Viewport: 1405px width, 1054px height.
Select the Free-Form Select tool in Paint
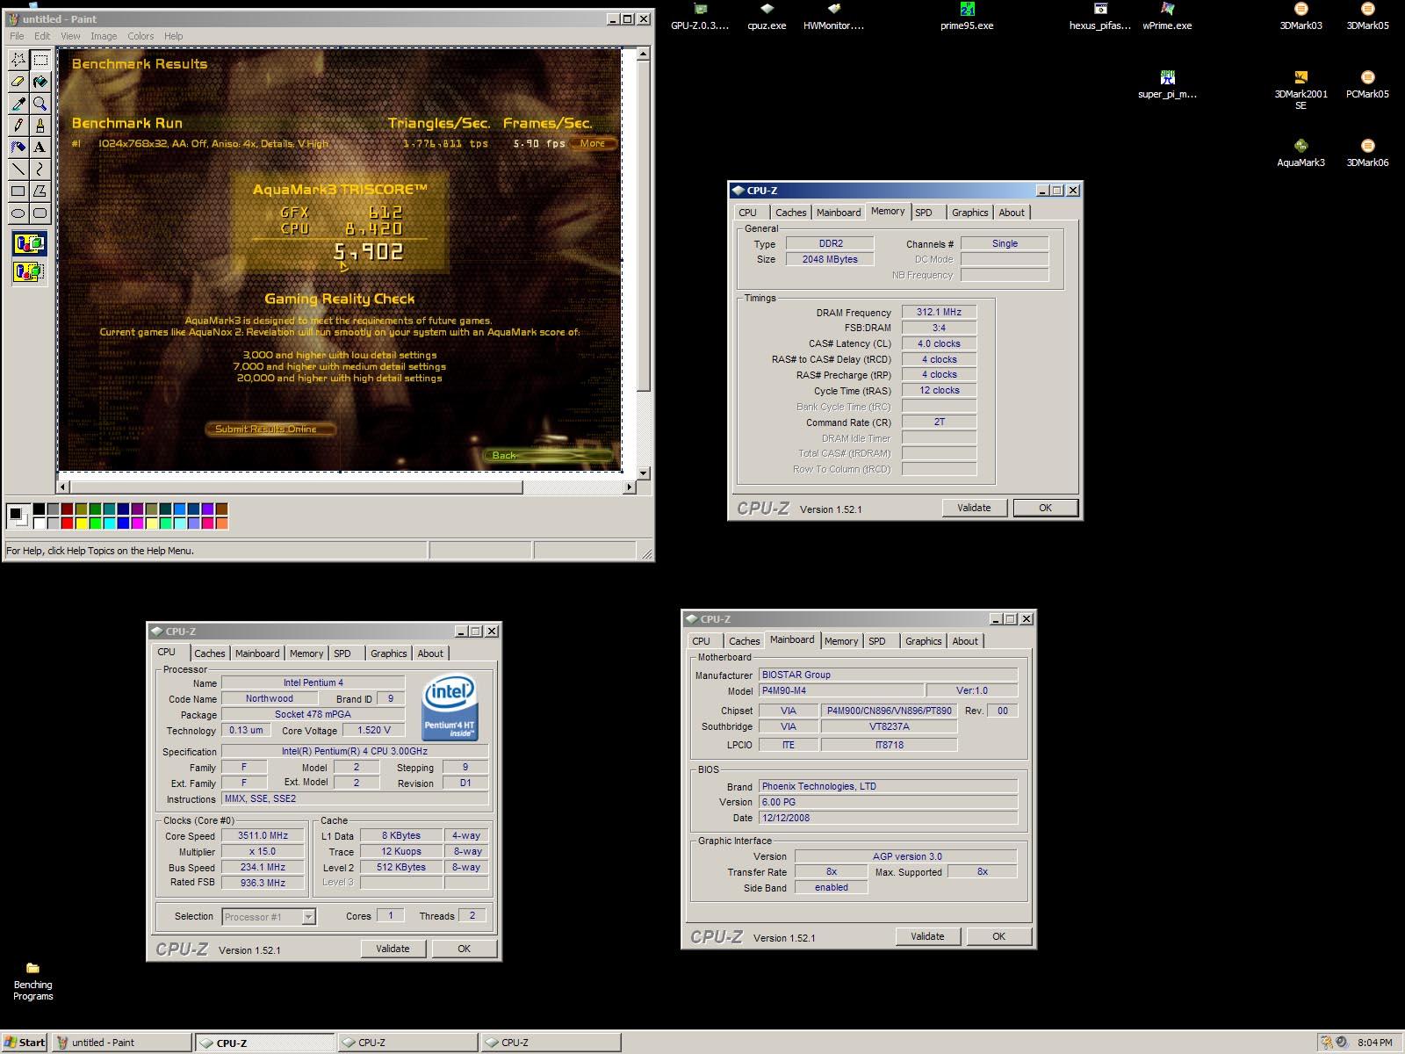point(18,60)
